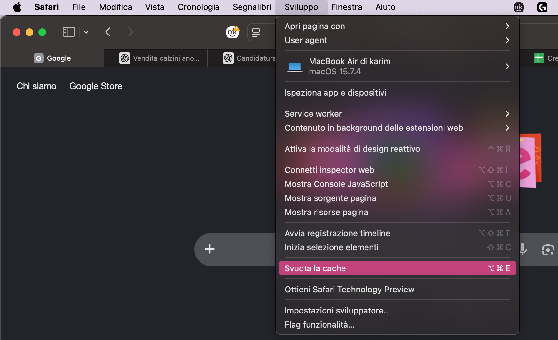This screenshot has height=340, width=558.
Task: Open the Aiuto menu
Action: click(x=385, y=7)
